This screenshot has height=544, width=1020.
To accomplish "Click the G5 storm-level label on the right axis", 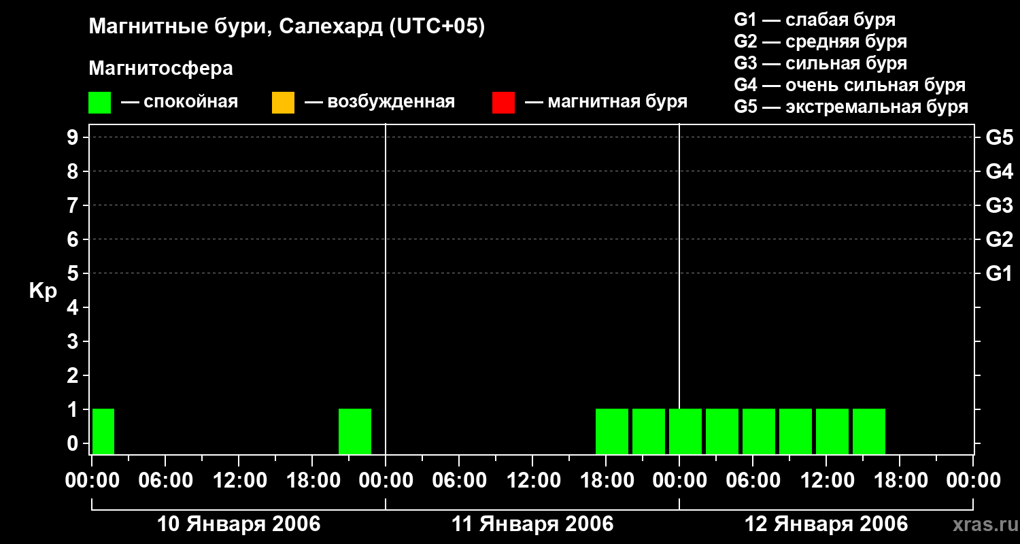I will [1000, 137].
